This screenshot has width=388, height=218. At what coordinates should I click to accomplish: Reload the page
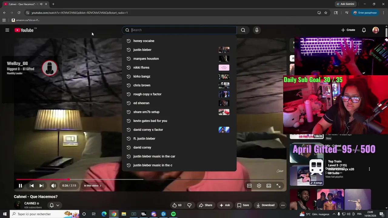click(19, 13)
